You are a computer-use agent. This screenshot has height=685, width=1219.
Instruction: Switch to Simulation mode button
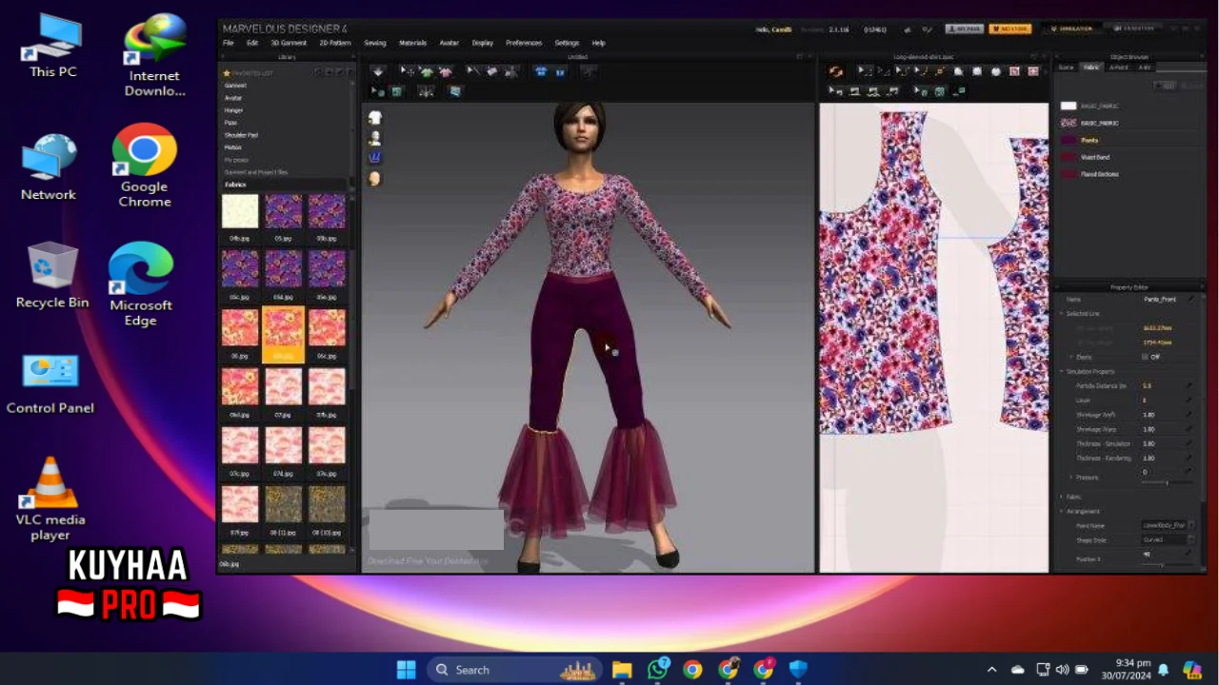[x=1072, y=29]
